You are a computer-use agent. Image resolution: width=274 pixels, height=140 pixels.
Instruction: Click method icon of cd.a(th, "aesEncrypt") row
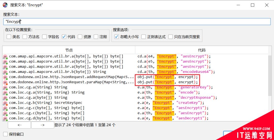pos(5,67)
